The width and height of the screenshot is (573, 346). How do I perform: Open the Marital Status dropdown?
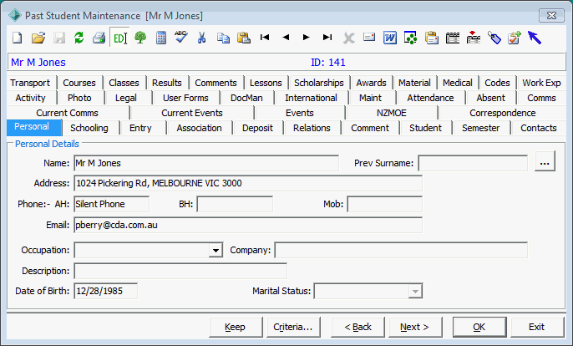415,292
